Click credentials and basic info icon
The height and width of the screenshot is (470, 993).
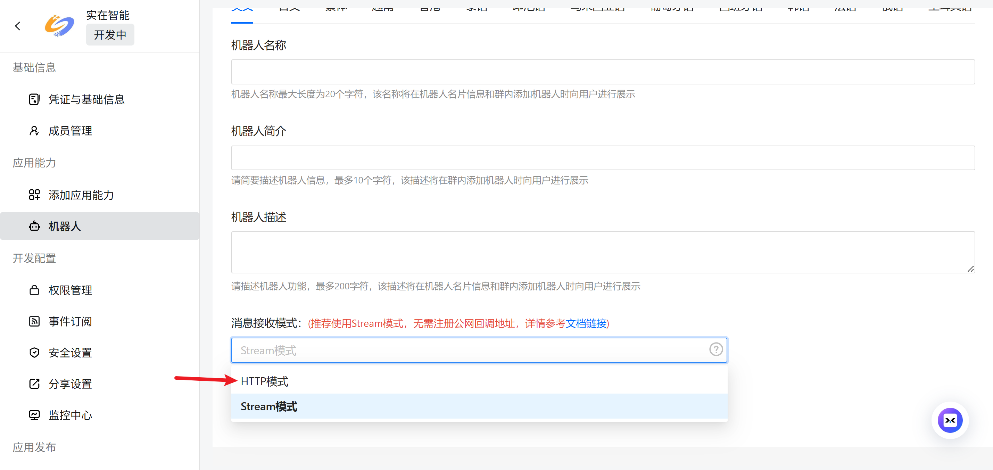tap(34, 99)
